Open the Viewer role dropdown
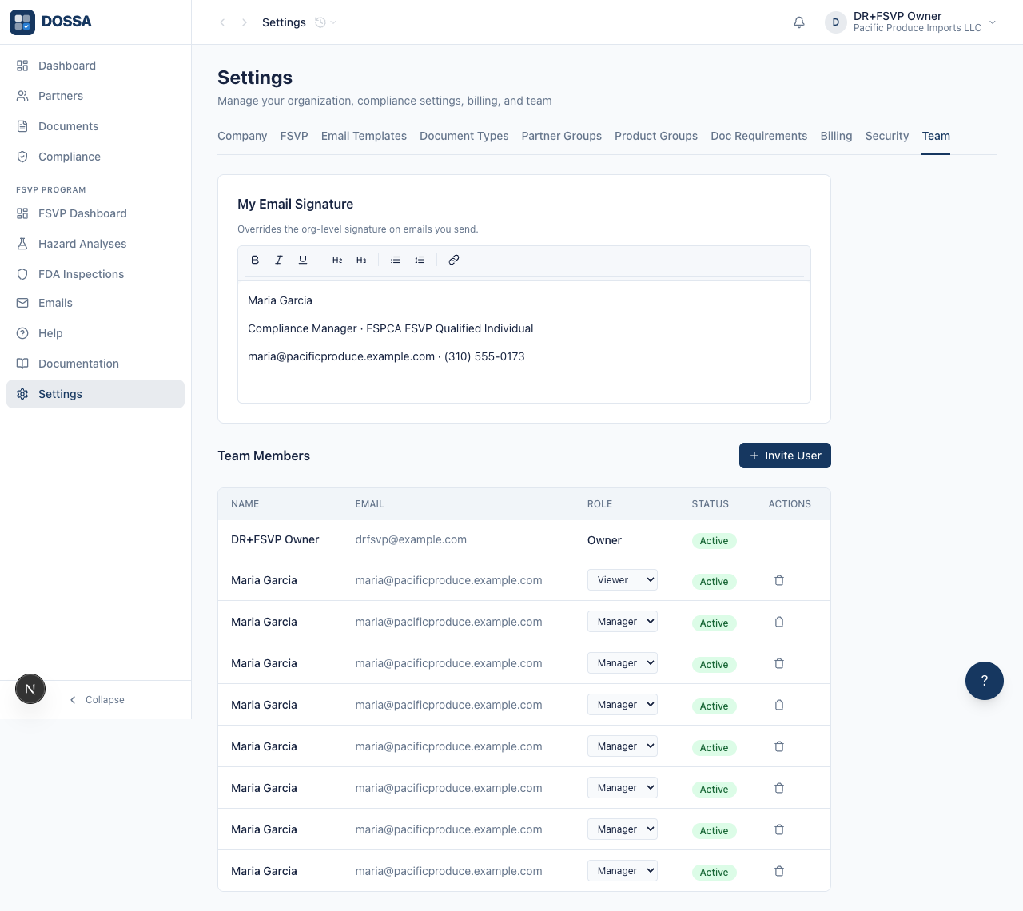Screen dimensions: 1023x911 tap(623, 580)
